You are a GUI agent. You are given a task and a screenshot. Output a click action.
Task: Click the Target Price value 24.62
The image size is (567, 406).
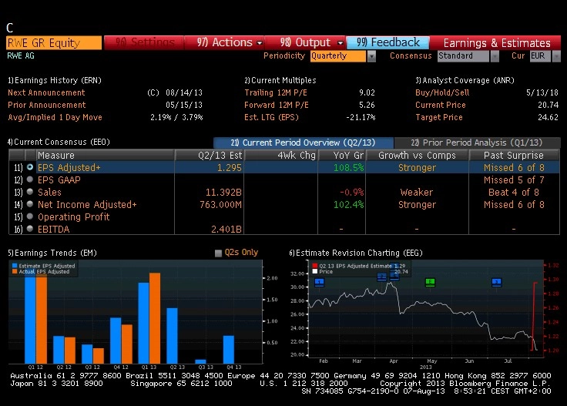[x=548, y=117]
